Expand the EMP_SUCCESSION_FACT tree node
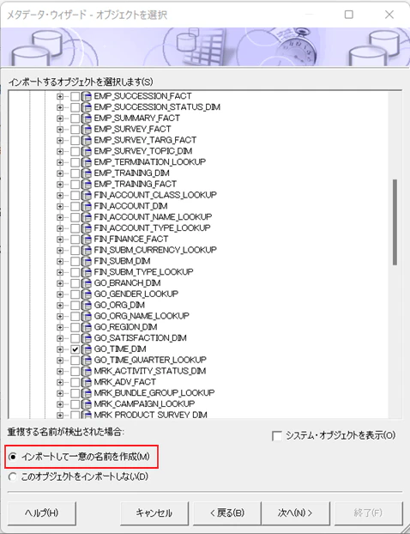This screenshot has height=534, width=410. [x=60, y=96]
